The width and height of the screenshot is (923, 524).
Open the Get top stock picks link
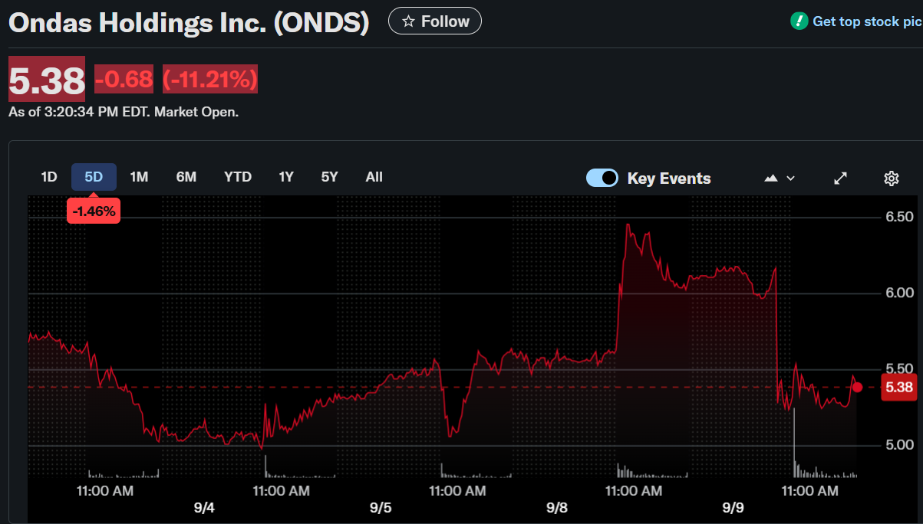click(867, 21)
